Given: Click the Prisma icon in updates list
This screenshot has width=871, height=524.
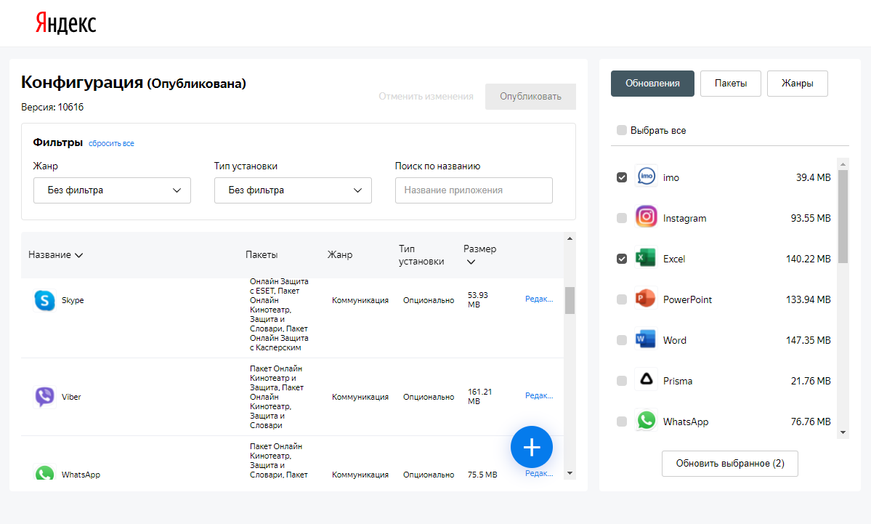Looking at the screenshot, I should pyautogui.click(x=646, y=380).
